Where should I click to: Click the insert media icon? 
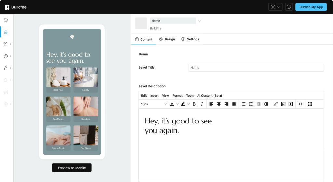tap(291, 104)
